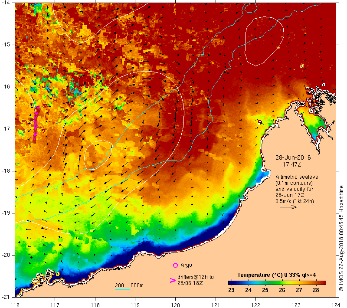Click the 'Argo' legend label

click(x=186, y=265)
